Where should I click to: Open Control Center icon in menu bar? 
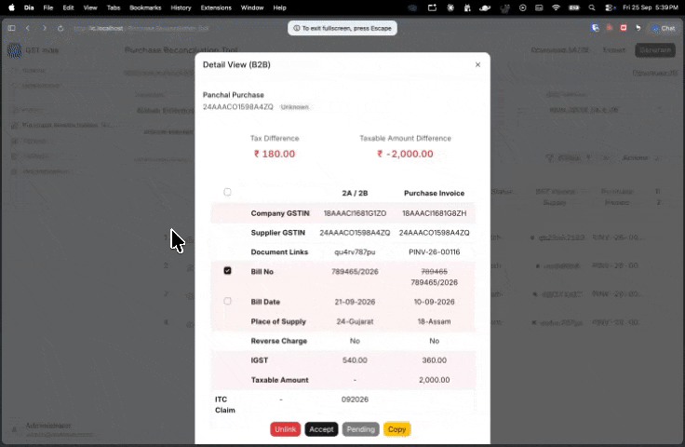(x=610, y=7)
